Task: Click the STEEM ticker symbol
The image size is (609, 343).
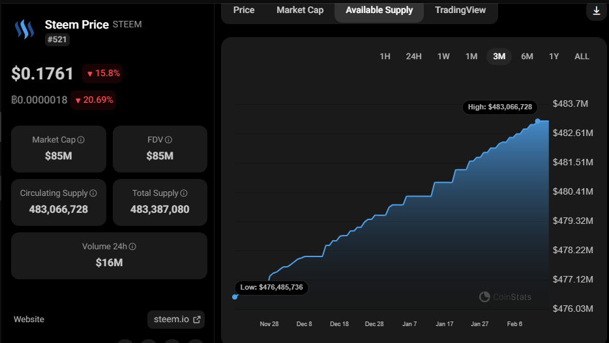Action: coord(127,25)
